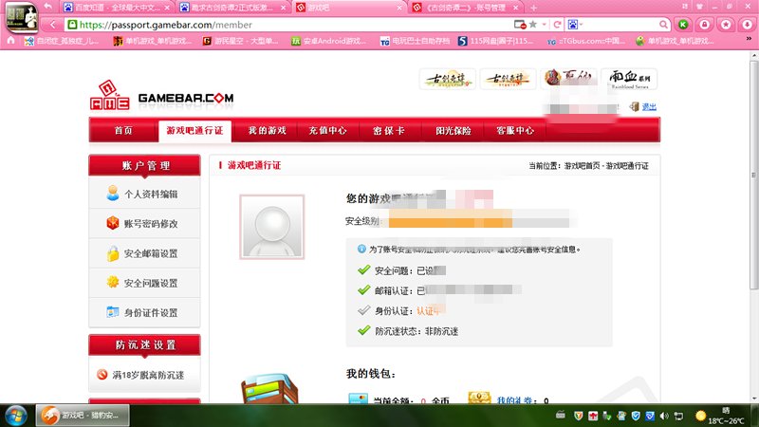Expand the bookmarks bar overflow chevron
The width and height of the screenshot is (759, 427).
pyautogui.click(x=749, y=40)
